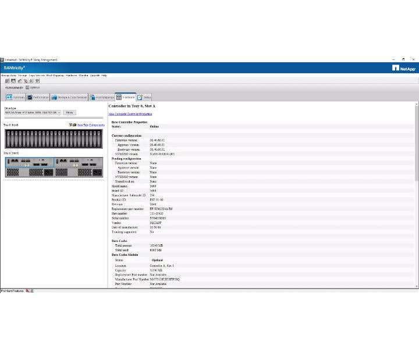Open the Storage Array menu
This screenshot has height=349, width=419.
point(9,76)
